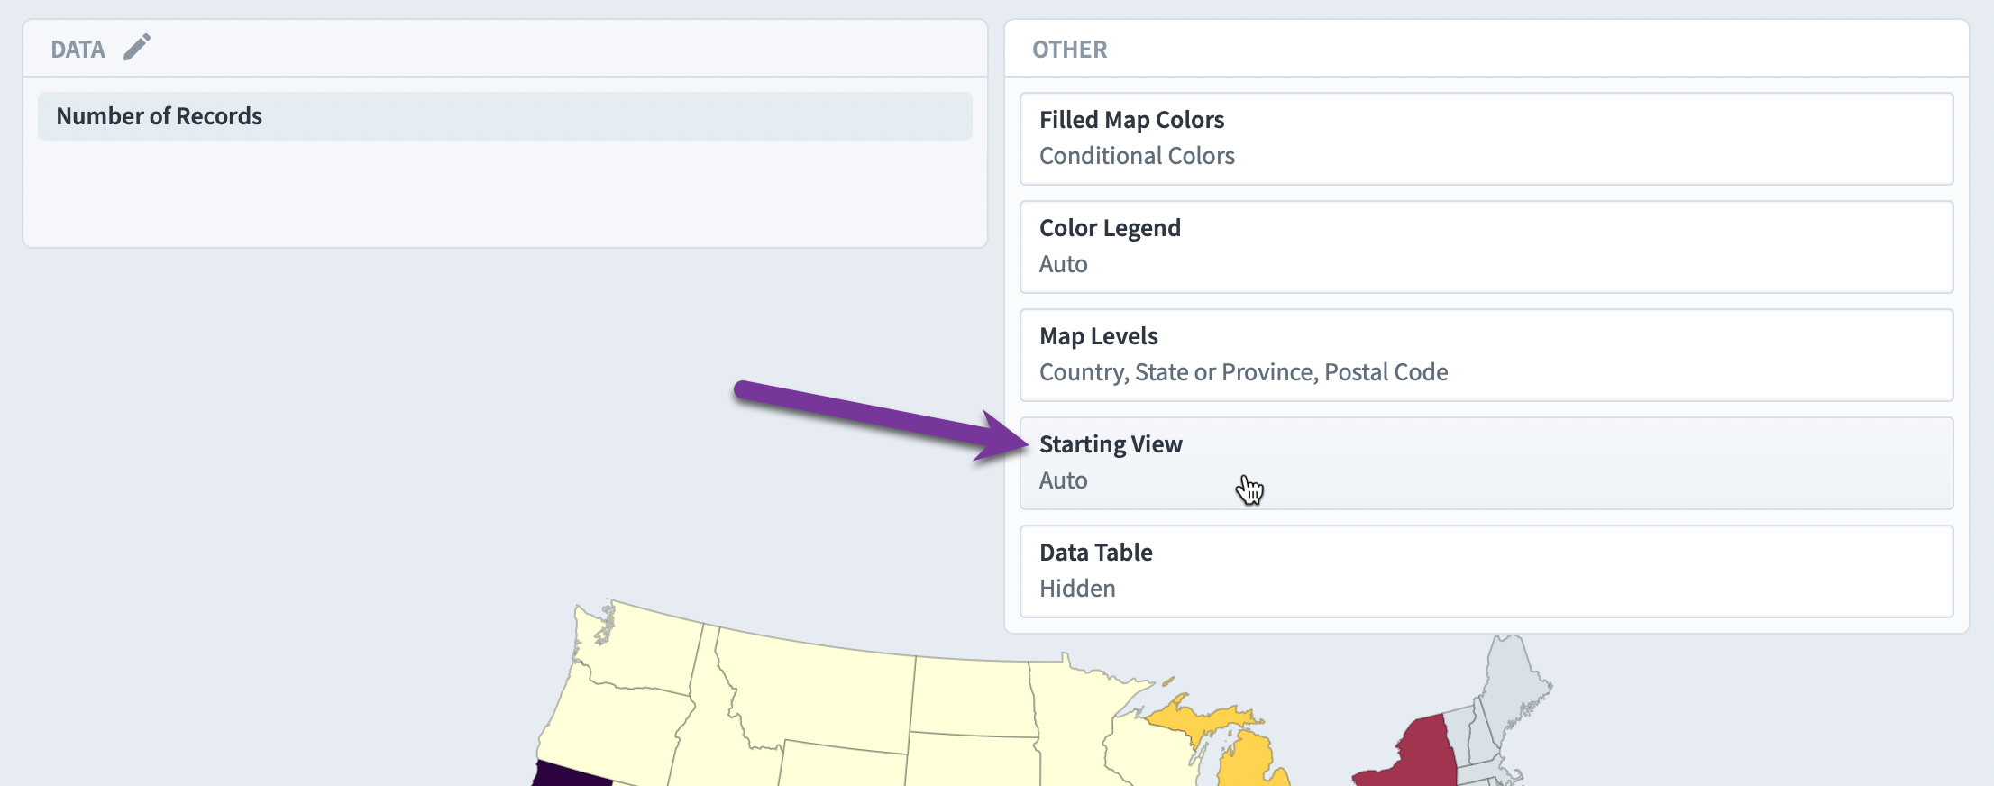Open the Color Legend setting
The width and height of the screenshot is (1994, 786).
(x=1486, y=247)
